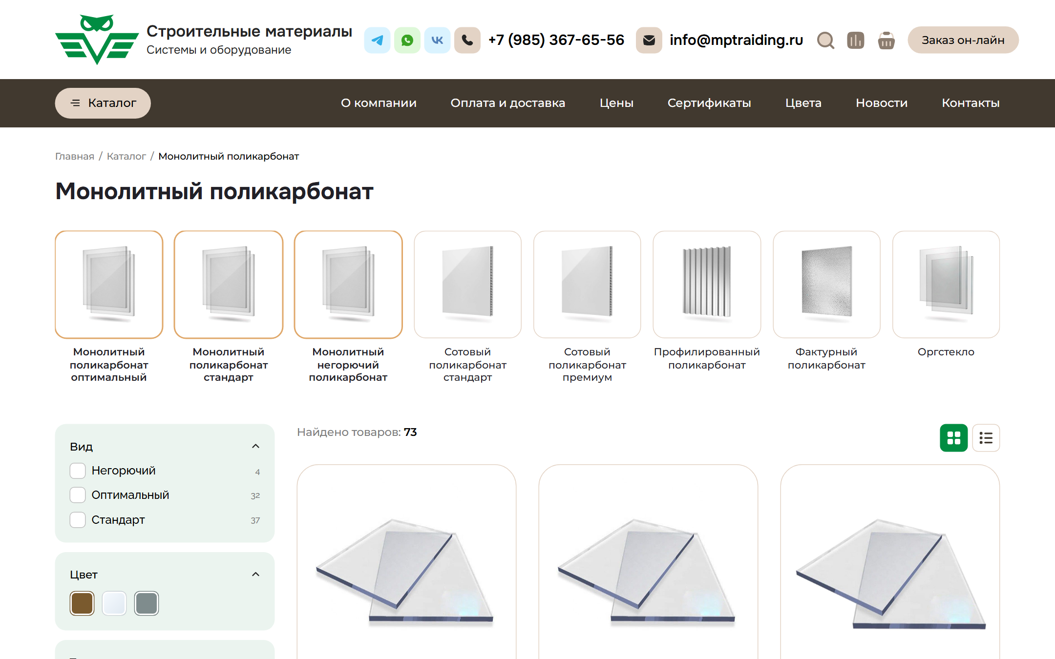The image size is (1055, 659).
Task: Go to Главная breadcrumb link
Action: (x=75, y=156)
